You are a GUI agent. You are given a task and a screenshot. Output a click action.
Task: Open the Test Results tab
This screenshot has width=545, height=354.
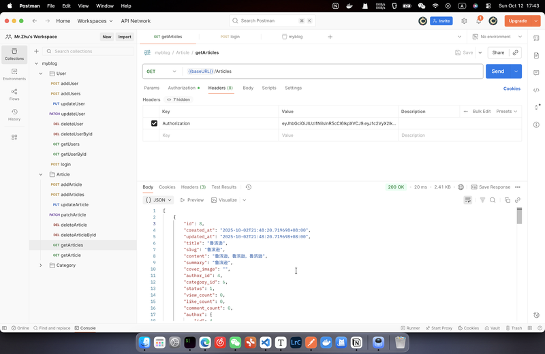point(223,187)
